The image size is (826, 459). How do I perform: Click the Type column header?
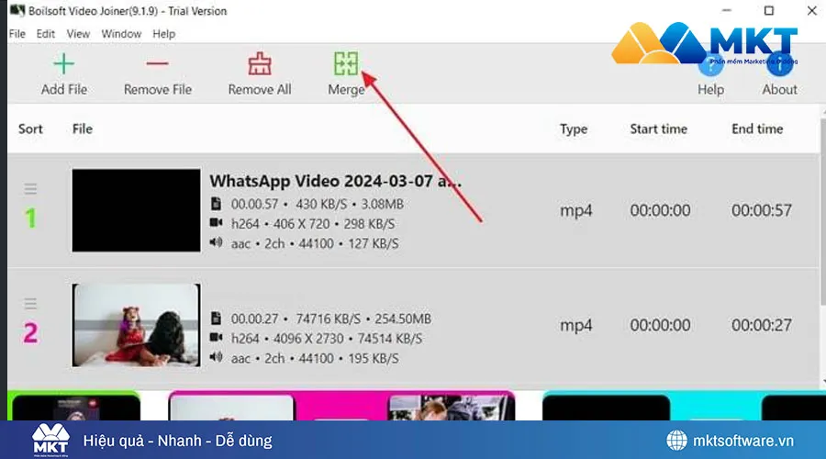[574, 129]
